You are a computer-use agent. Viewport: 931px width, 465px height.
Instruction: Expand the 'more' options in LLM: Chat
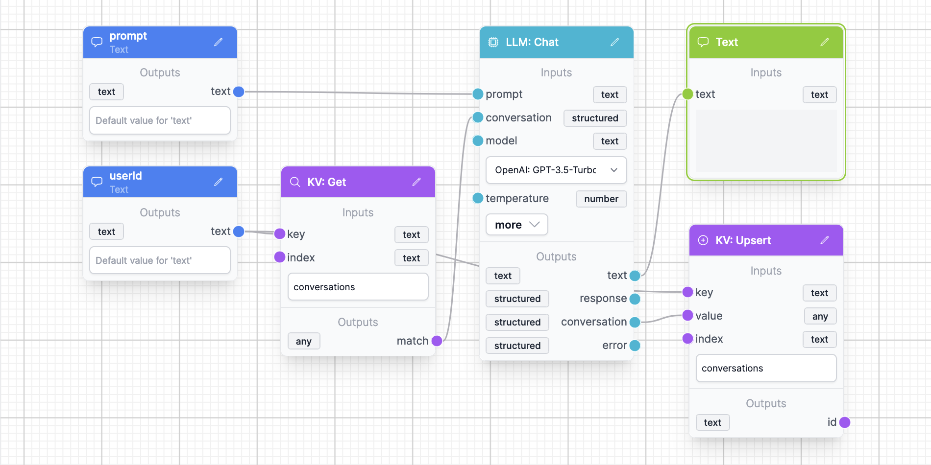click(x=516, y=225)
